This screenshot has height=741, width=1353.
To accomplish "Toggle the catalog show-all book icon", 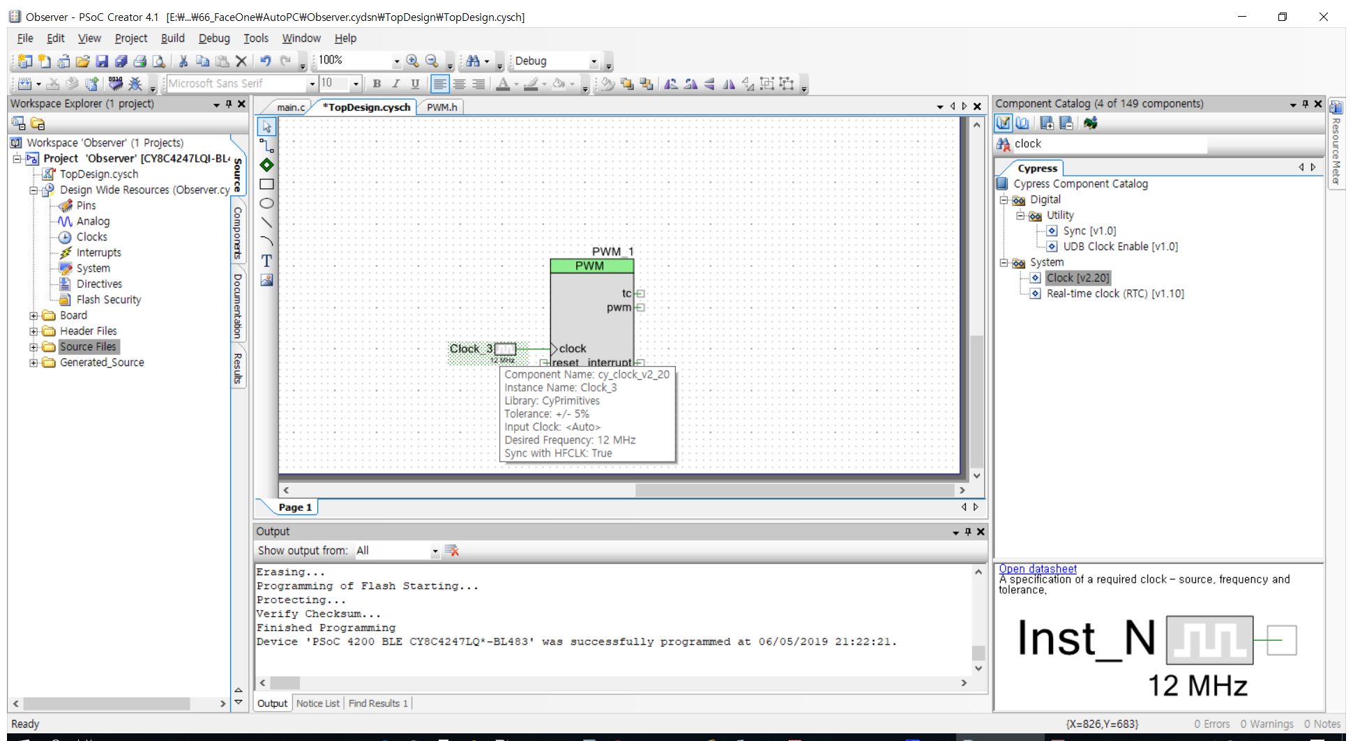I will tap(1022, 123).
